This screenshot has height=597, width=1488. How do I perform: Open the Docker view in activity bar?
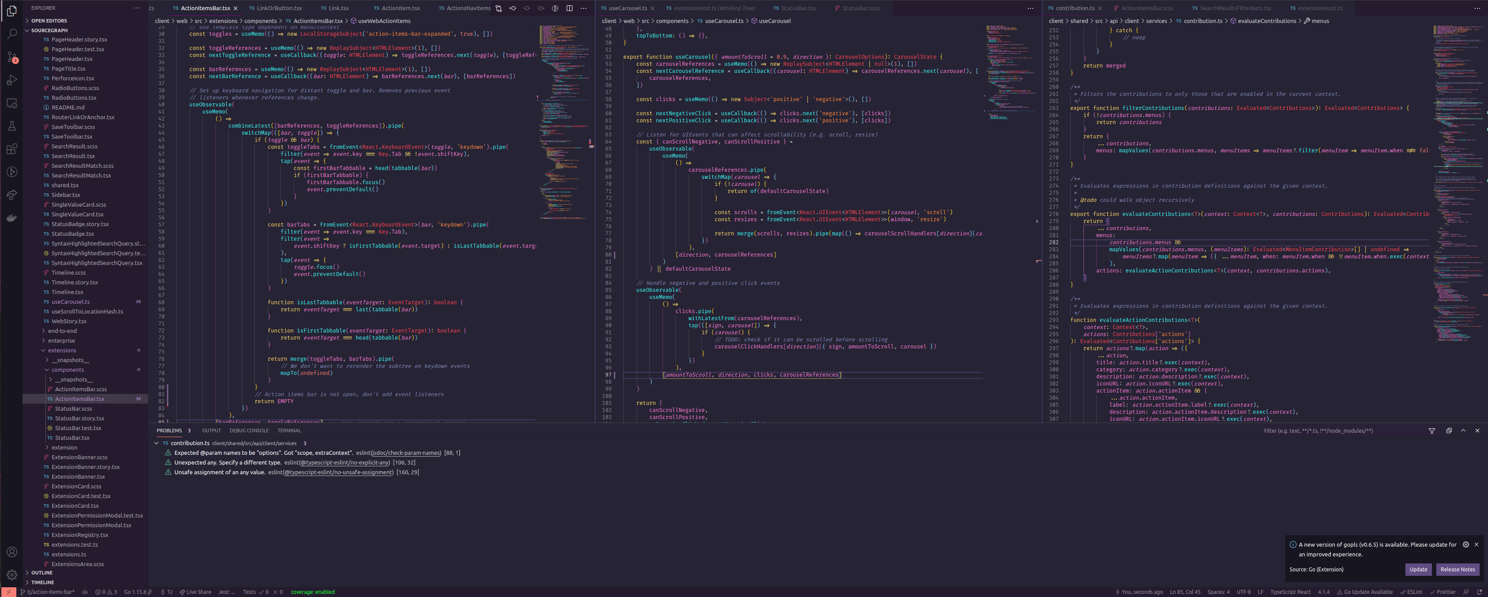pyautogui.click(x=11, y=218)
